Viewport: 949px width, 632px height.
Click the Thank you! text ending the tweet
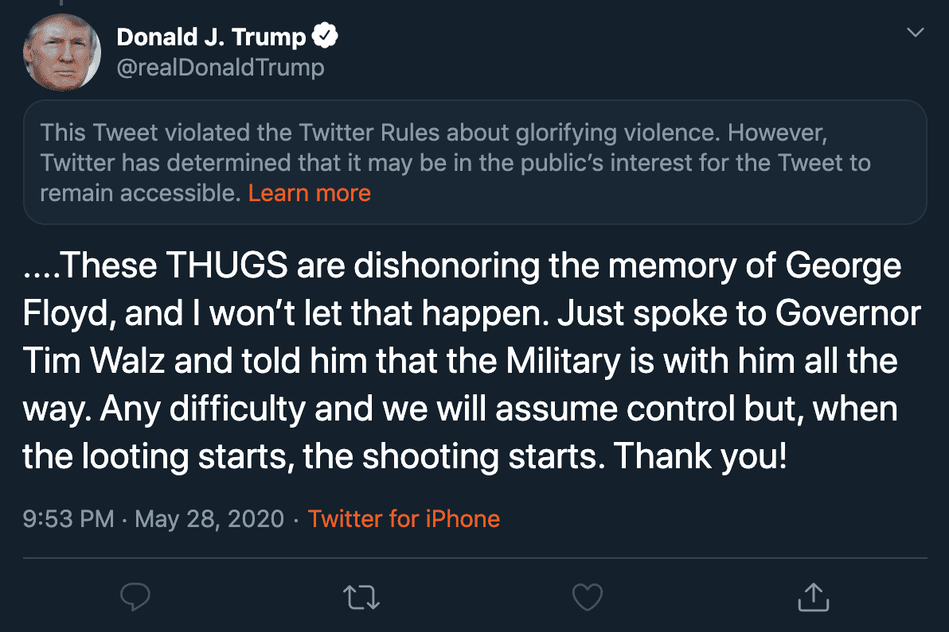(x=701, y=457)
